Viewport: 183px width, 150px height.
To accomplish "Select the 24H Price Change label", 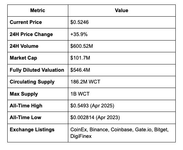I will pos(31,34).
